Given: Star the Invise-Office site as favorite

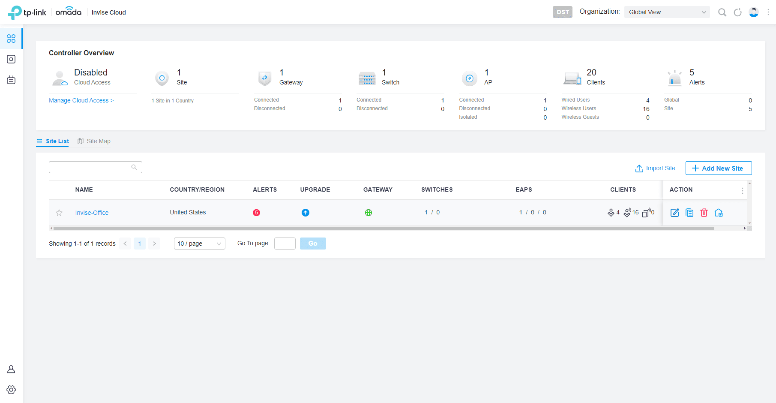Looking at the screenshot, I should click(x=59, y=213).
